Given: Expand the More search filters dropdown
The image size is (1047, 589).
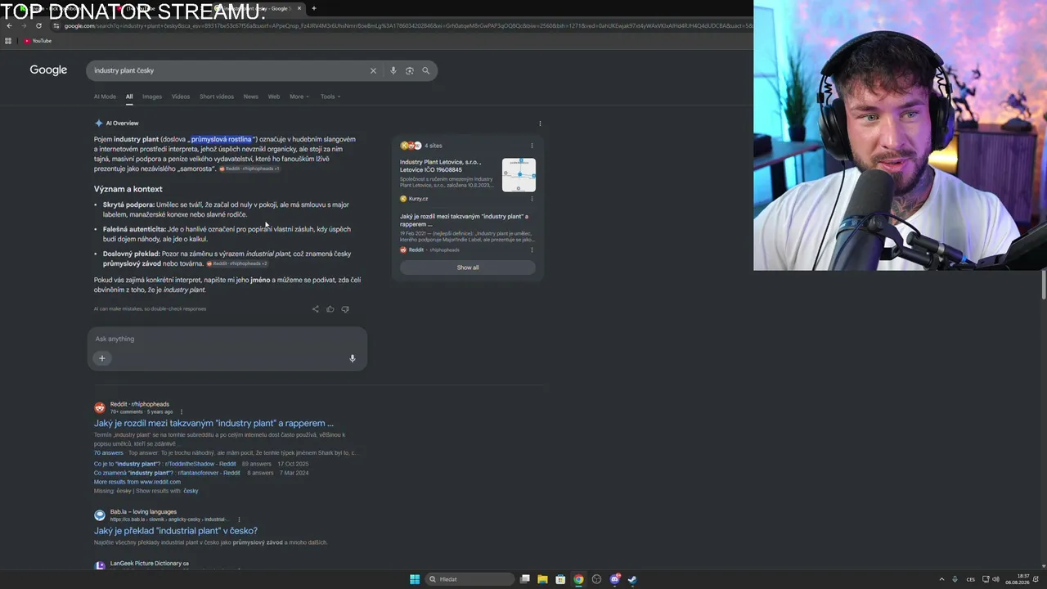Looking at the screenshot, I should (299, 97).
